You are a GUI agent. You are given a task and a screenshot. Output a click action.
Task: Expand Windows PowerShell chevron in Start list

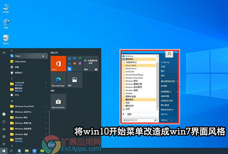pyautogui.click(x=46, y=106)
